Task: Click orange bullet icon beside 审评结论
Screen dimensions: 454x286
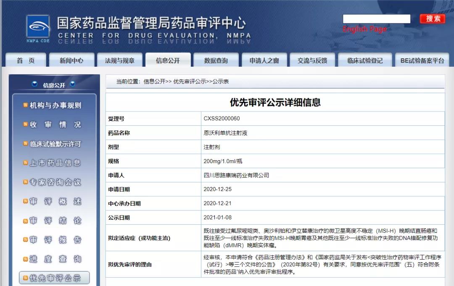Action: coord(26,221)
